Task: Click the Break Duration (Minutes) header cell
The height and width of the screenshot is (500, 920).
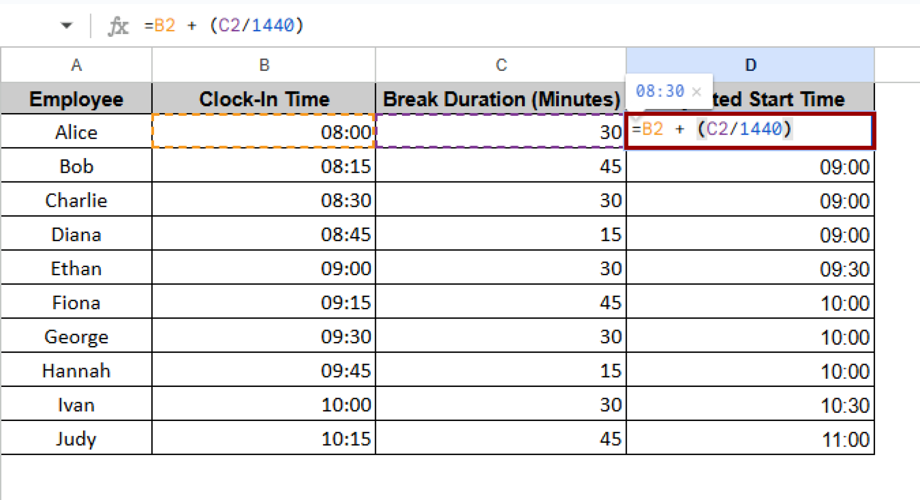Action: point(500,98)
